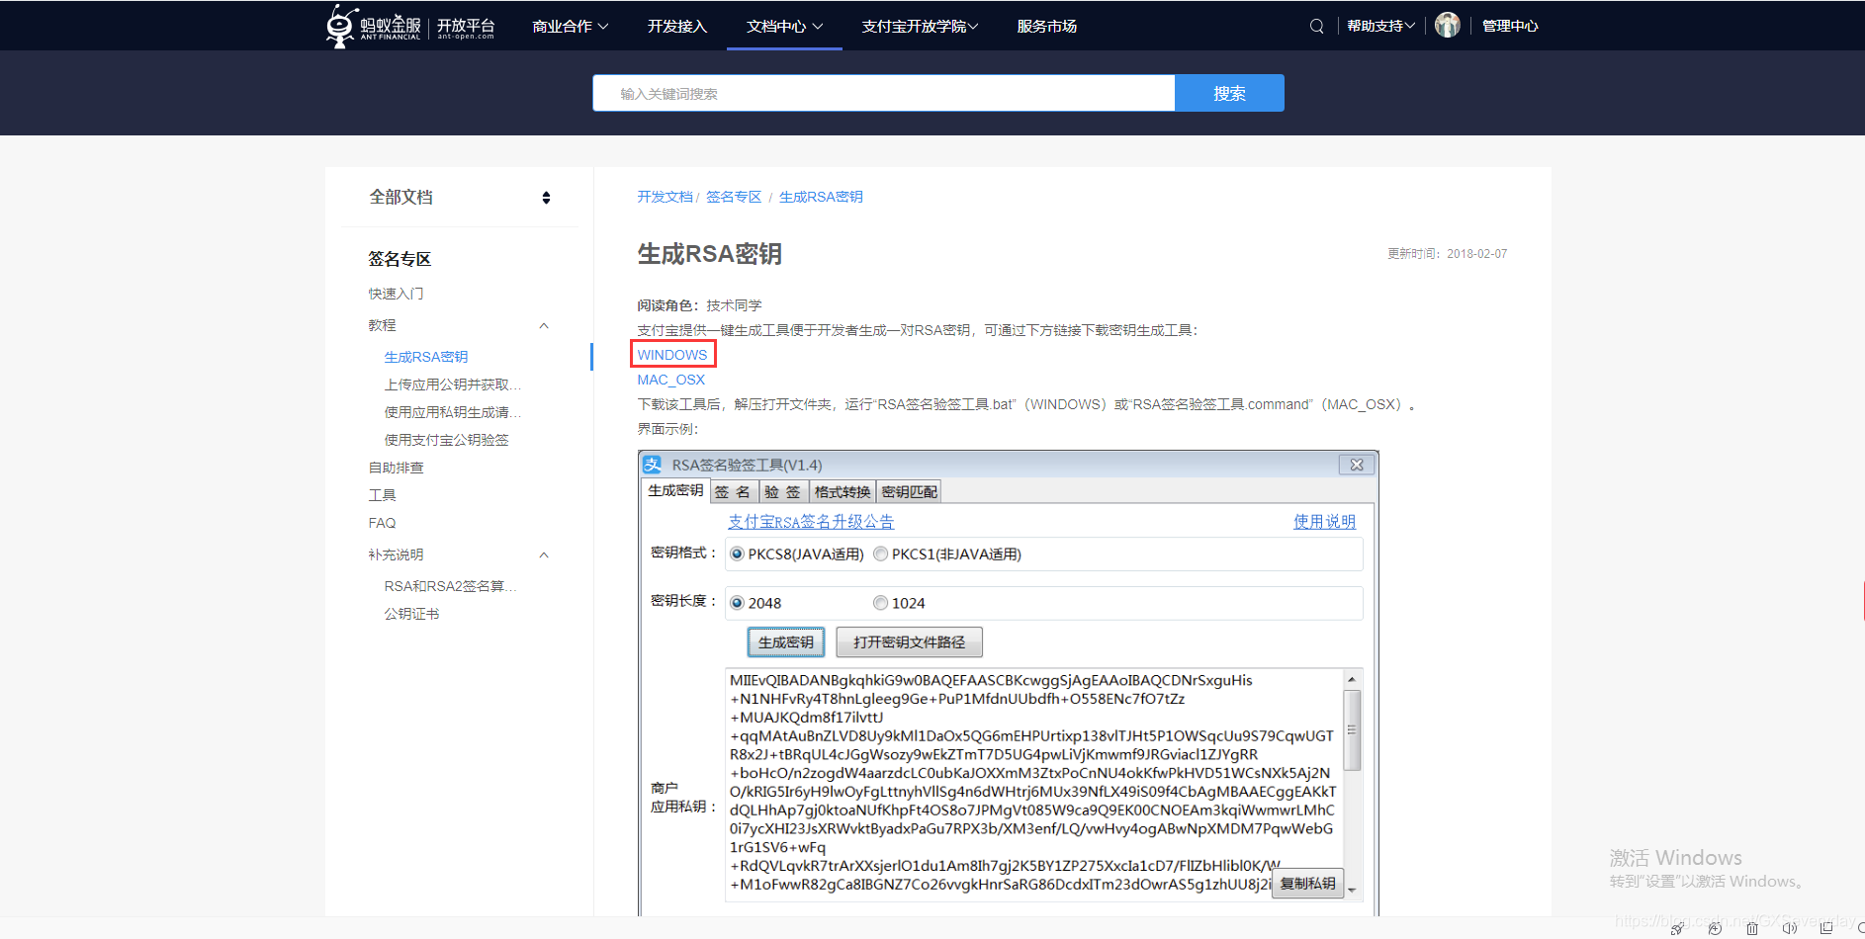Switch to the 生成密钥 tab
Image resolution: width=1865 pixels, height=939 pixels.
(675, 491)
